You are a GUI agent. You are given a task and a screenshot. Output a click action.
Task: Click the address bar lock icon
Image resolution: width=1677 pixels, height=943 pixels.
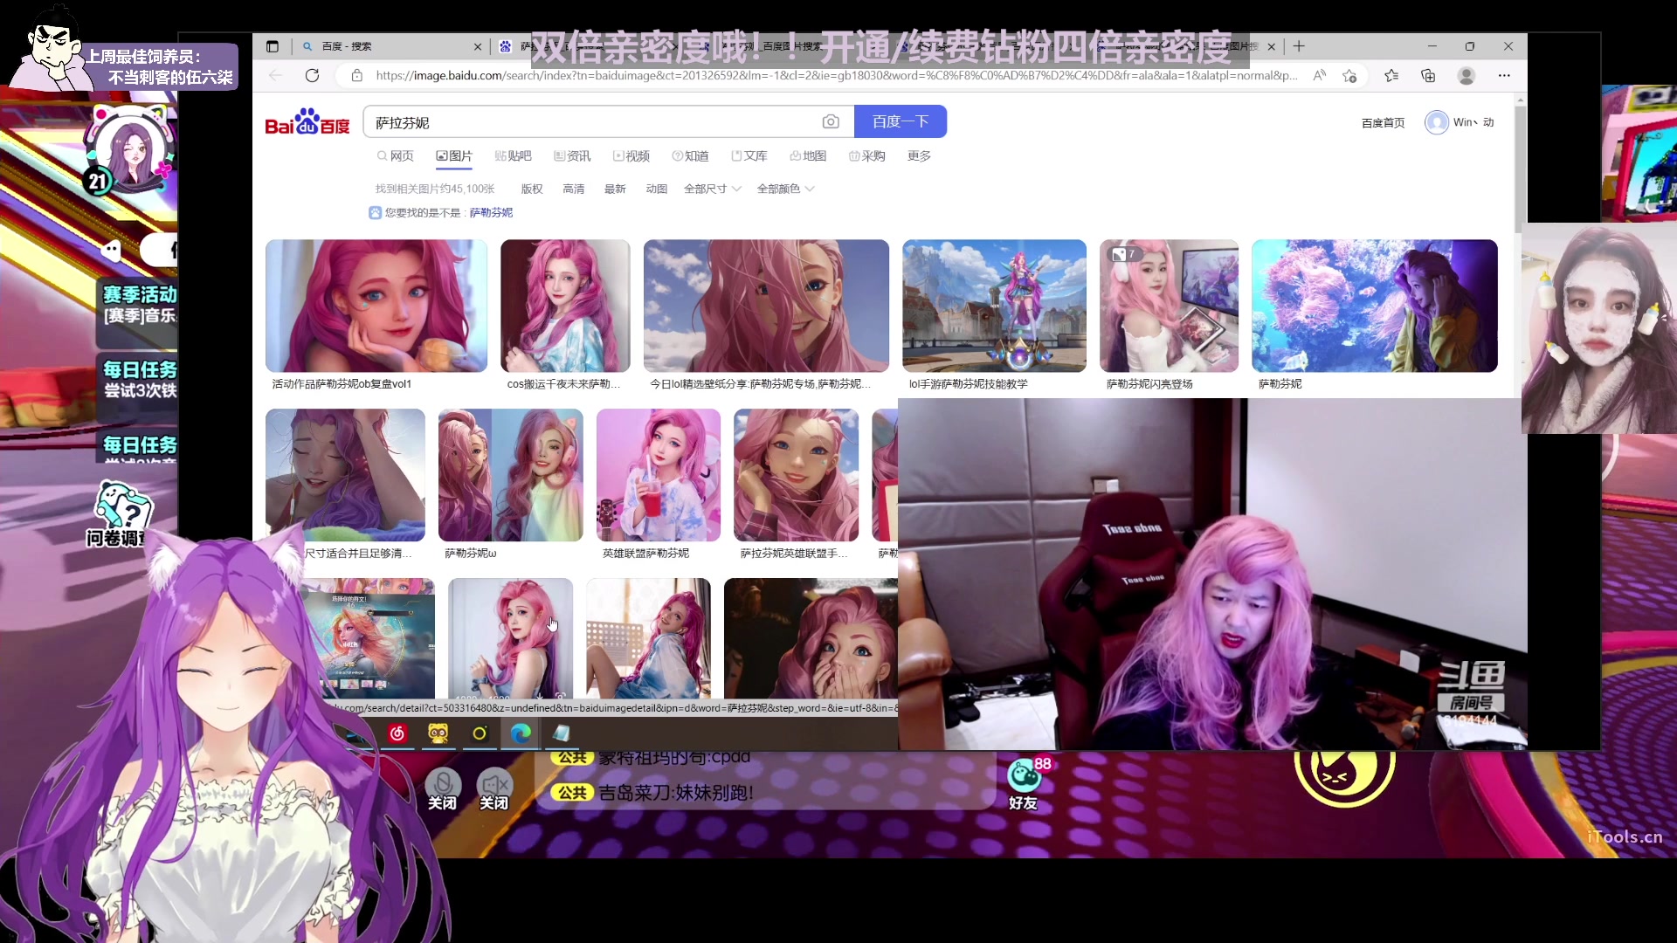(x=356, y=76)
